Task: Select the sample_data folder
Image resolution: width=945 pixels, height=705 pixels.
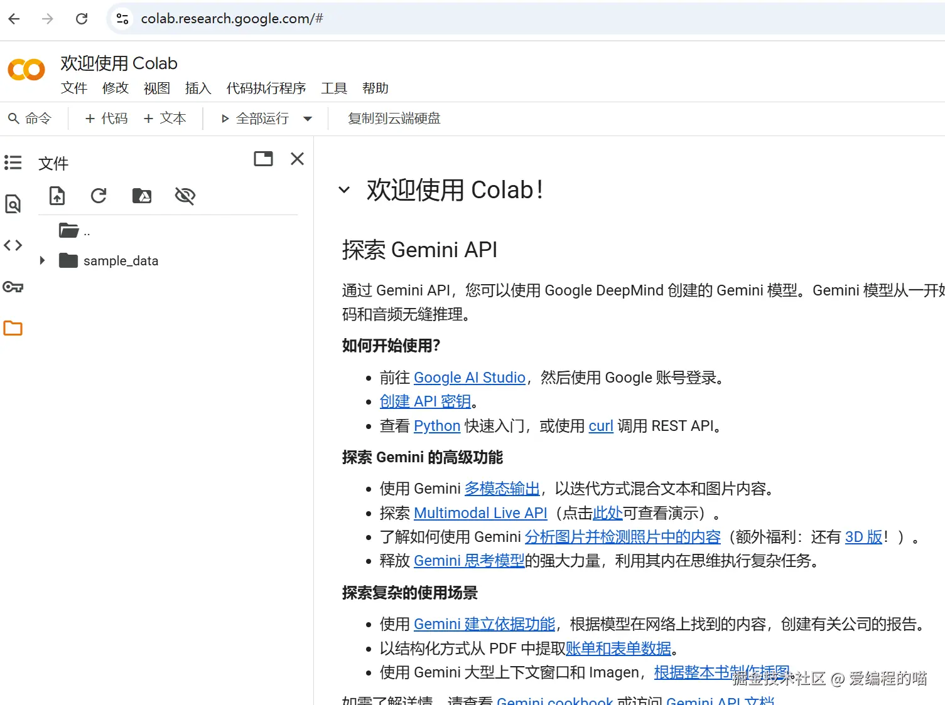Action: coord(109,260)
